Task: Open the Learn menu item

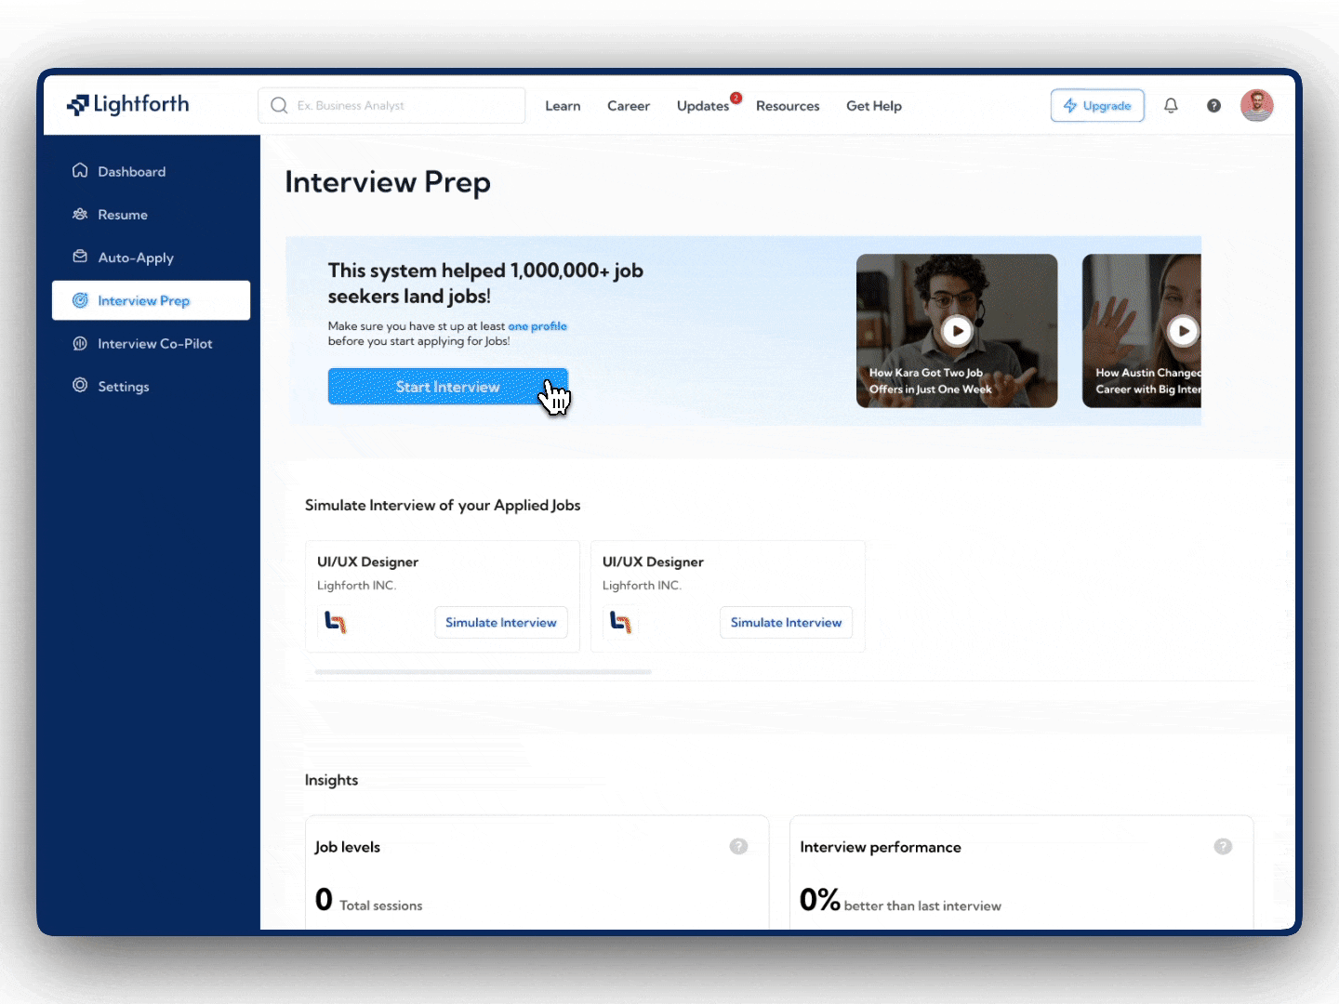Action: tap(563, 105)
